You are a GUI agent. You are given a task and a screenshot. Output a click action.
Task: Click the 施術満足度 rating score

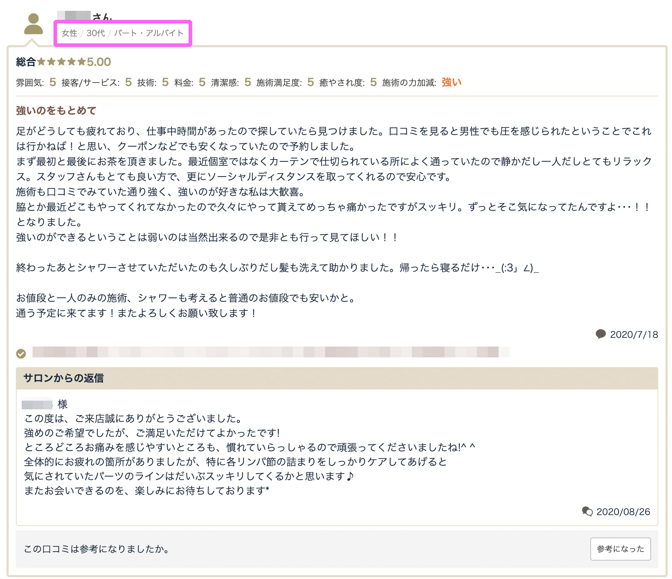[x=310, y=82]
